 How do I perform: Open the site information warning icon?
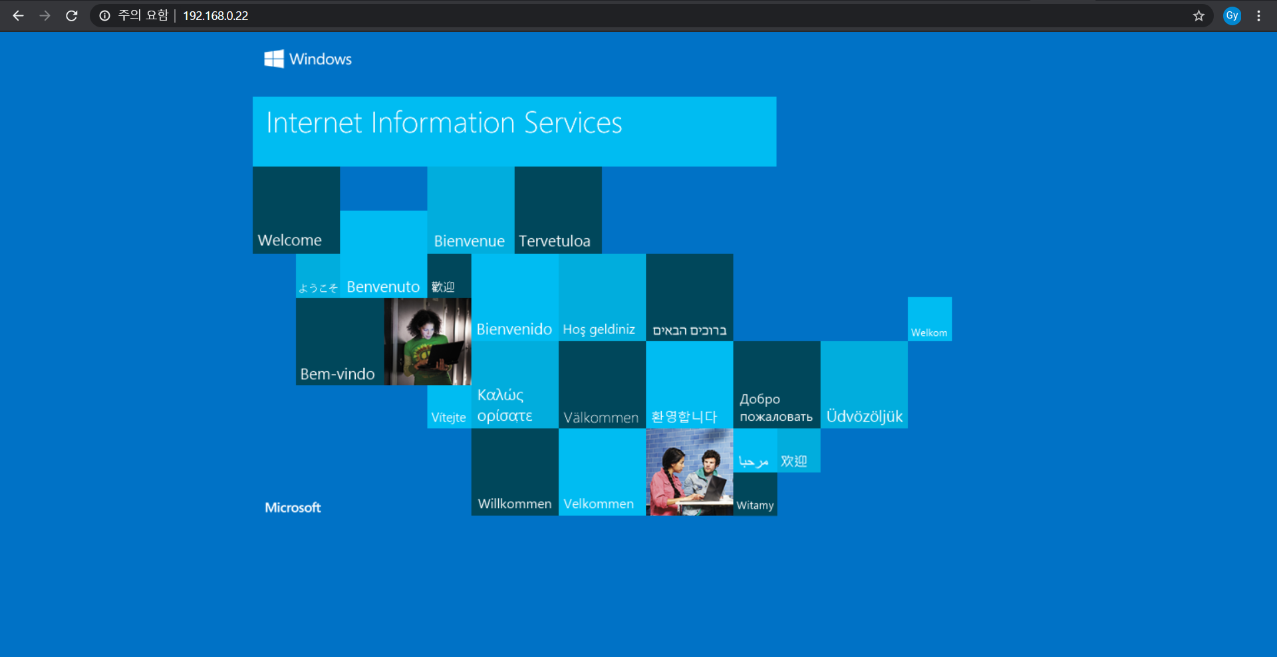[104, 15]
